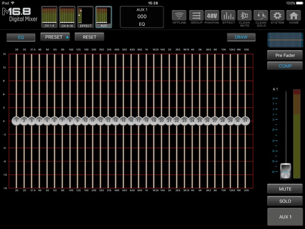Toggle DRAW mode for the EQ
Viewport: 305px width, 229px height.
pyautogui.click(x=241, y=37)
